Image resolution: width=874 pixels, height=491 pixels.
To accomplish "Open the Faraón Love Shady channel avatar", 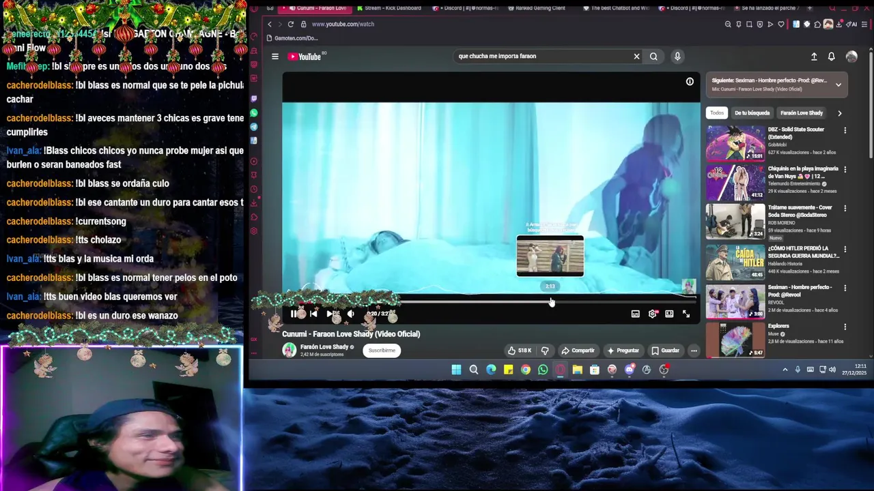I will [290, 351].
